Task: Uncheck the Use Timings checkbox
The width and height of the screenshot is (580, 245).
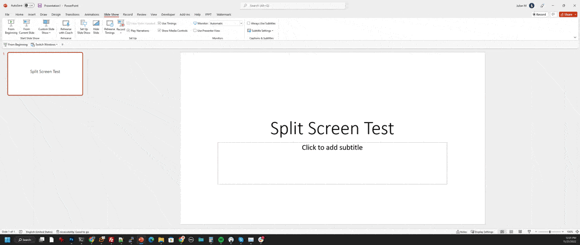Action: click(159, 23)
